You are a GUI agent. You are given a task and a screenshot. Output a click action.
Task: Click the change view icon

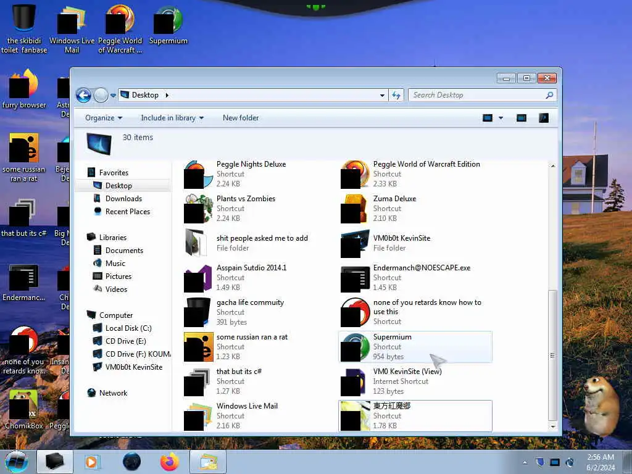pos(488,118)
